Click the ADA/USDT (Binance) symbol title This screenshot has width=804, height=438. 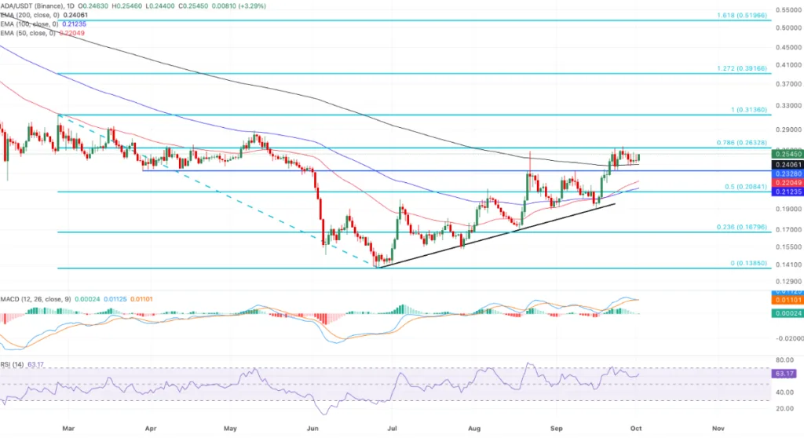tap(31, 6)
